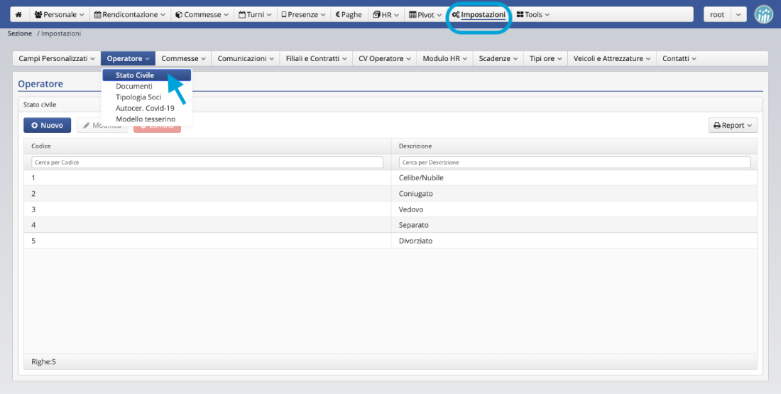Expand the Personale dropdown
781x394 pixels.
[60, 14]
